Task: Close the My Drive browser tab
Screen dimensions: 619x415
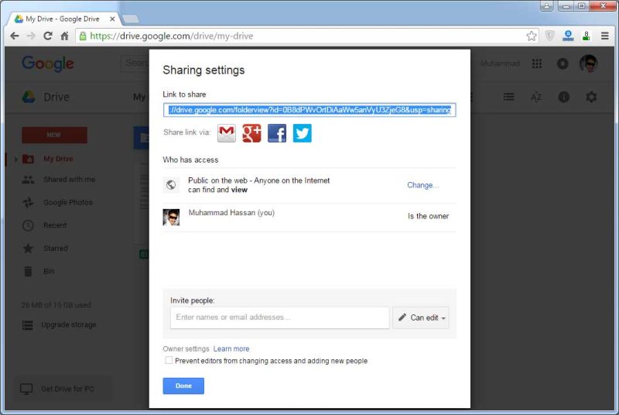Action: coord(112,19)
